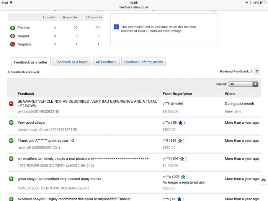Click the 'When' column header
This screenshot has height=201, width=268.
230,94
